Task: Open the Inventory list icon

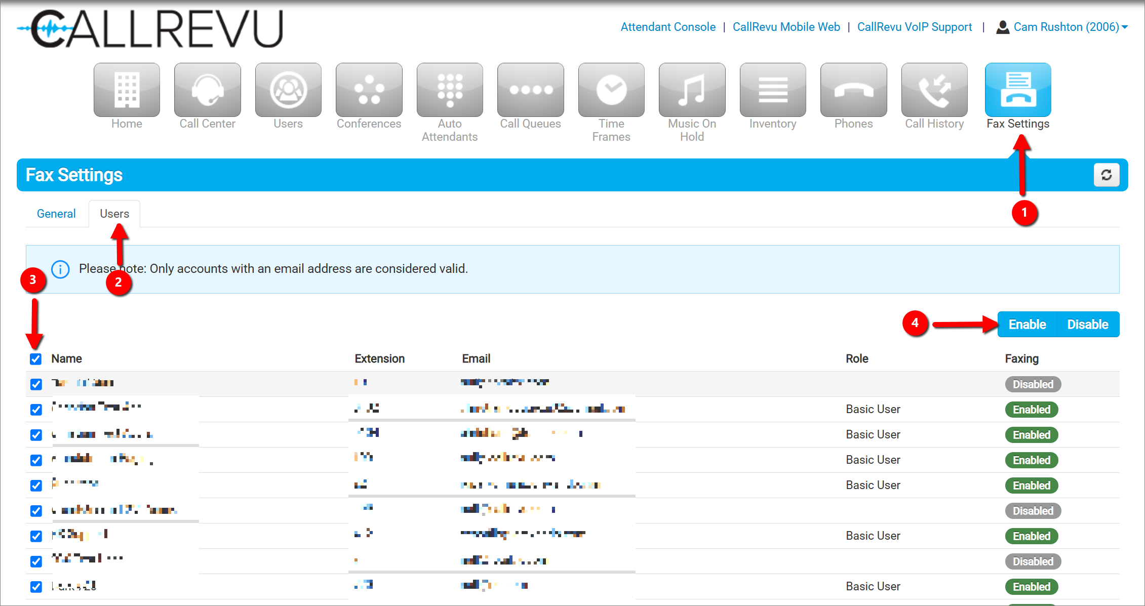Action: click(x=773, y=90)
